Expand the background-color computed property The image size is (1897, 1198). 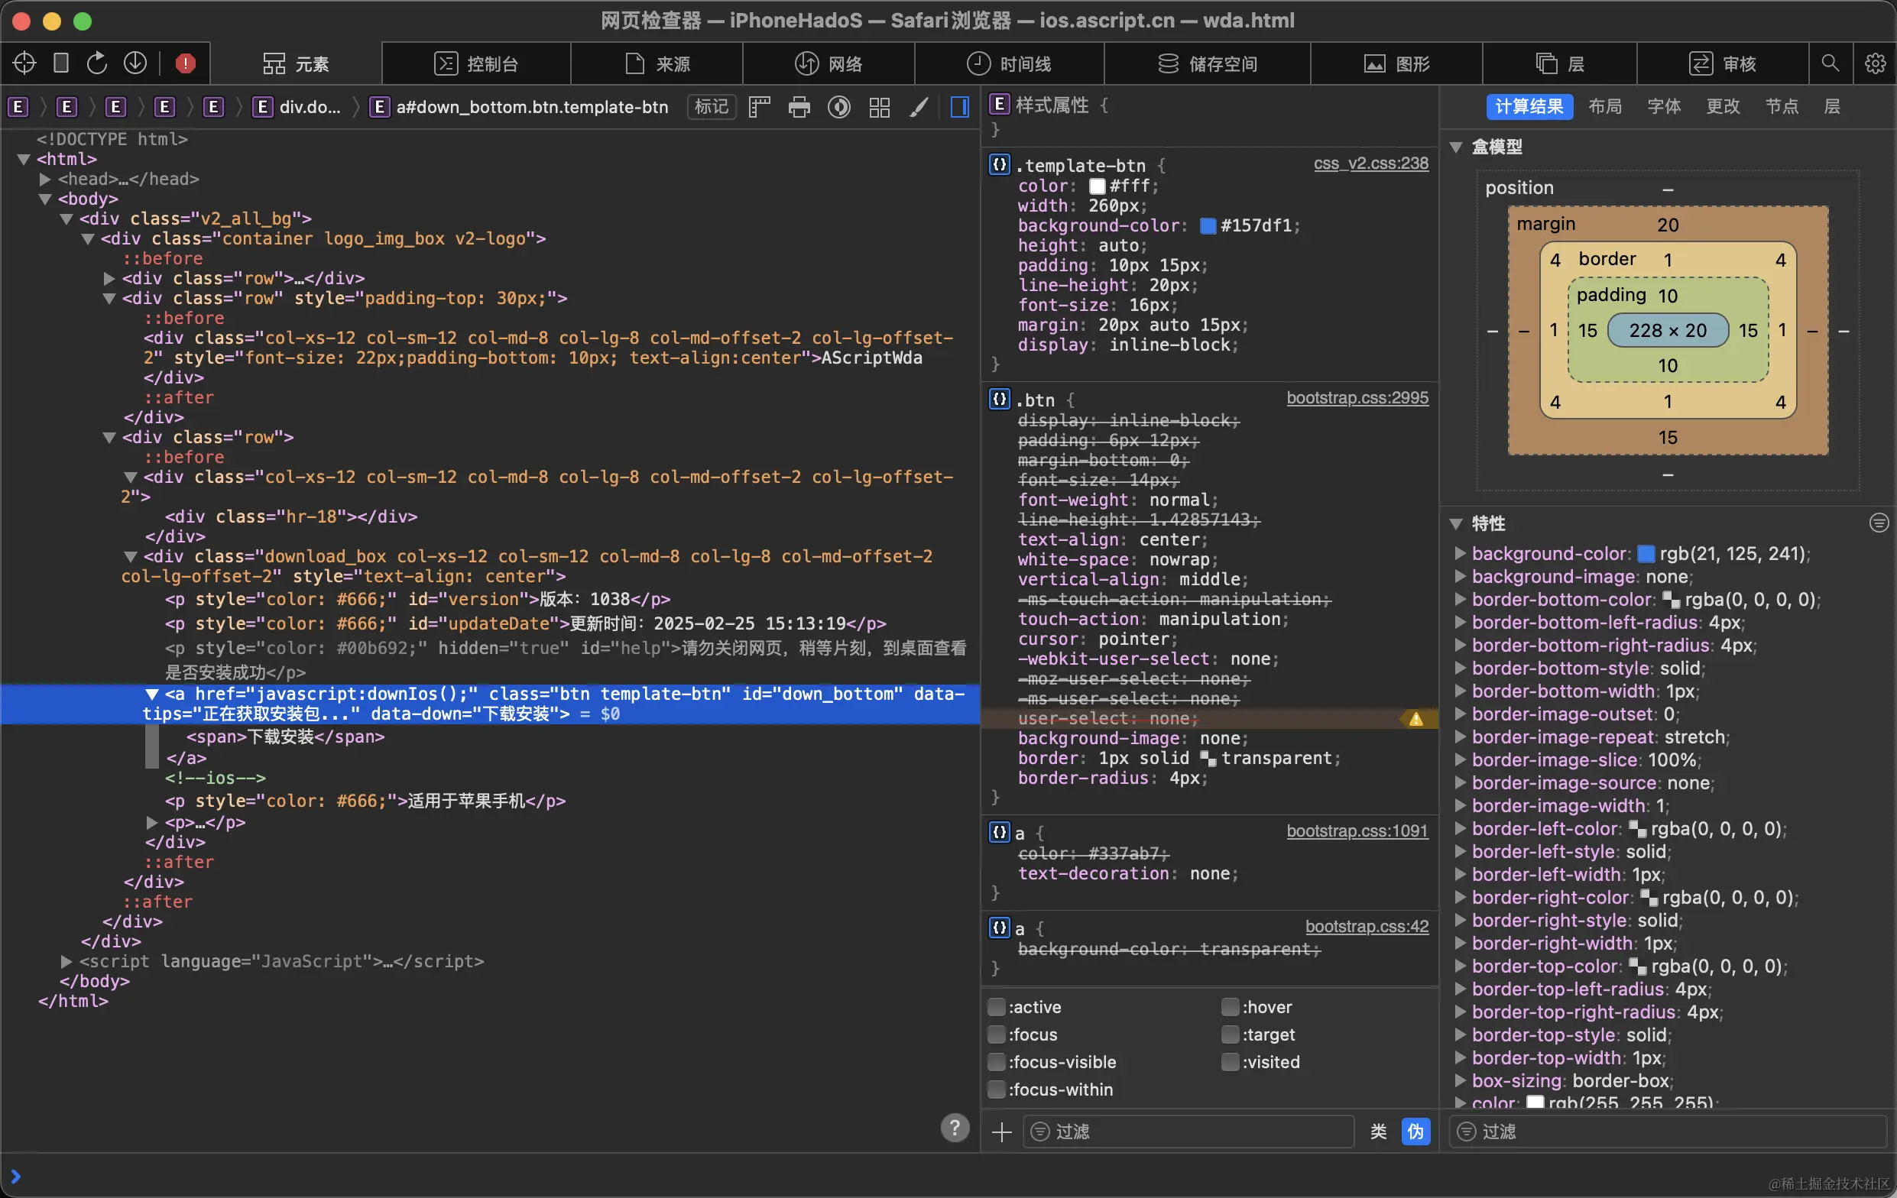(1460, 554)
